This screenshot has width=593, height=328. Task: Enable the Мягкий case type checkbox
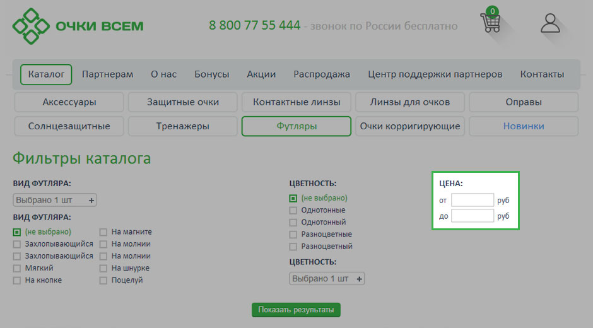[17, 268]
